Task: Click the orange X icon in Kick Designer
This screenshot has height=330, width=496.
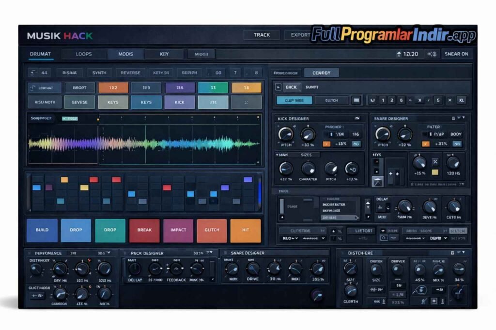Action: click(326, 144)
